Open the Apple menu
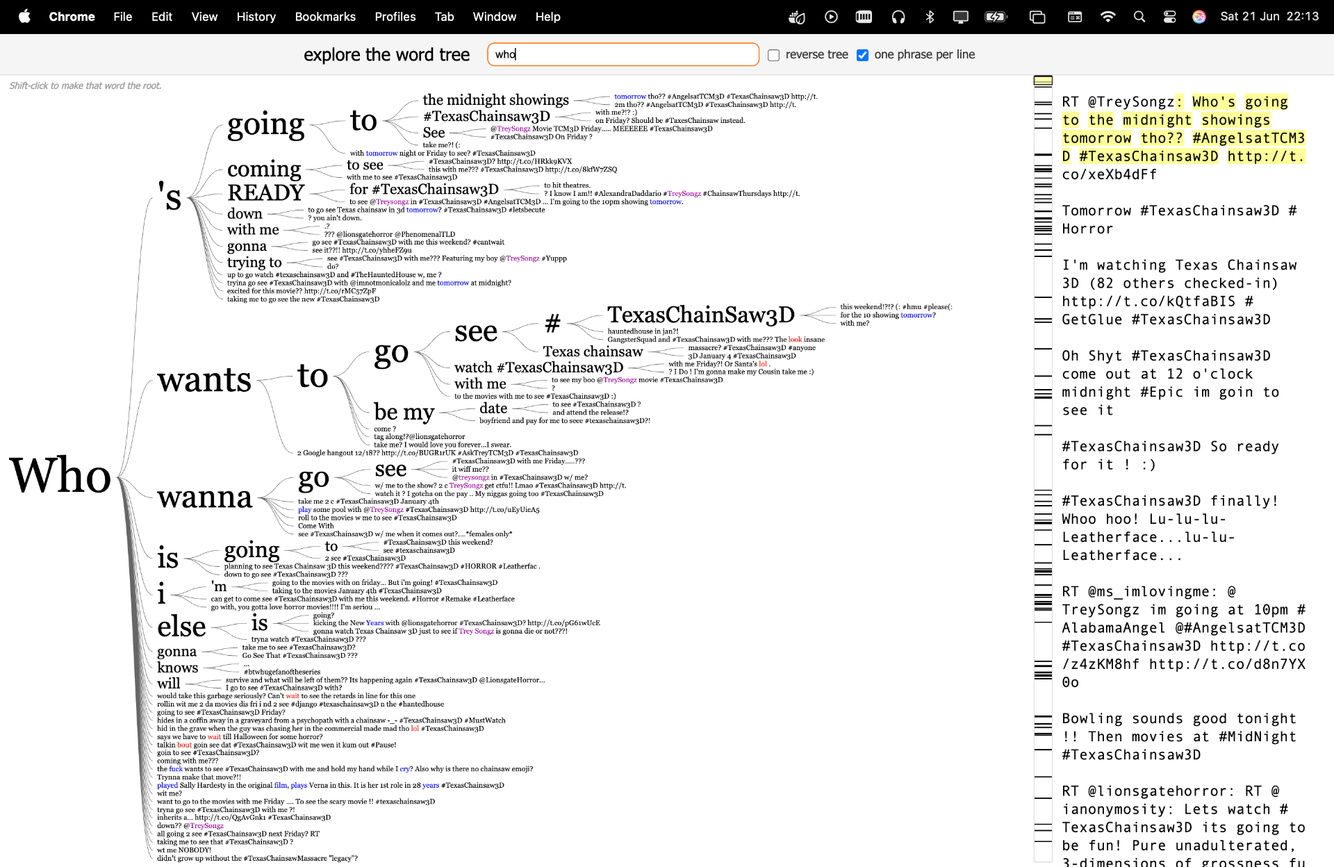The image size is (1334, 867). click(x=24, y=16)
